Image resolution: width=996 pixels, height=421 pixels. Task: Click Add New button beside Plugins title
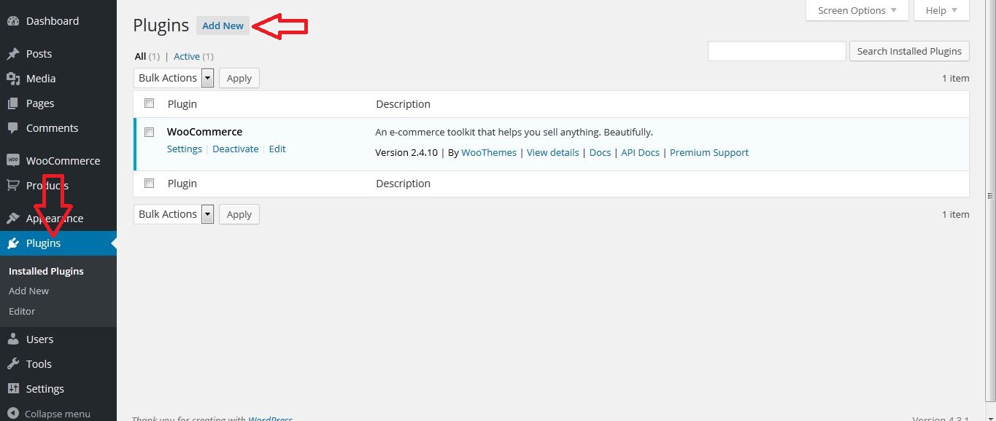[223, 25]
